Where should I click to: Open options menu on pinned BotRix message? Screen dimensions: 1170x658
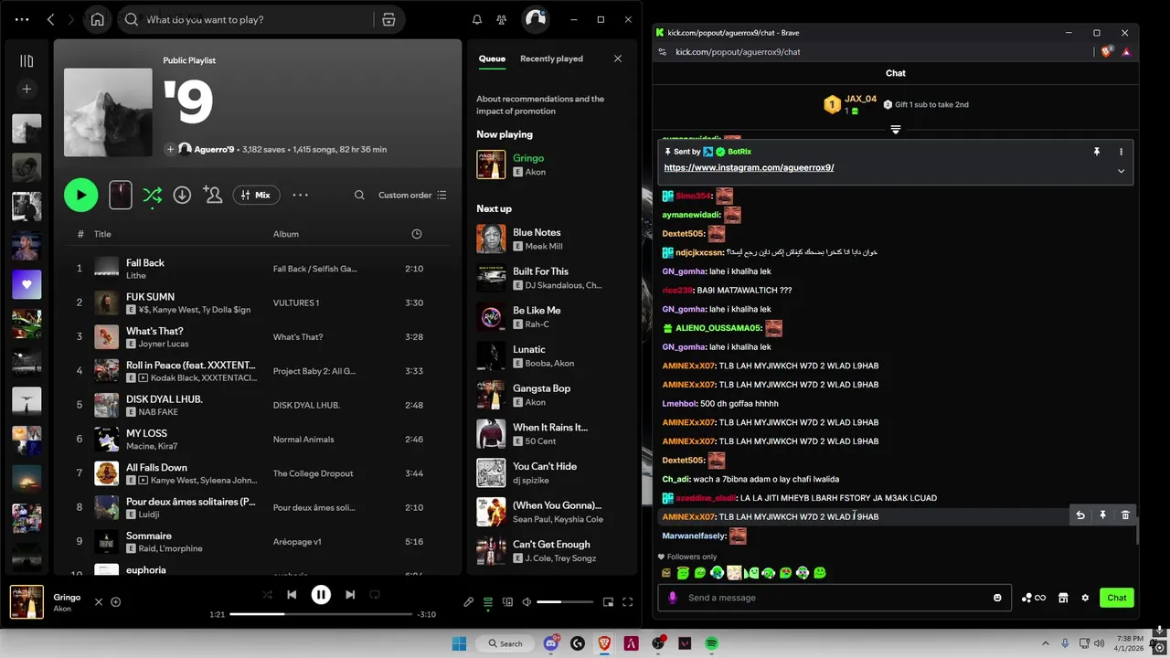[x=1122, y=152]
